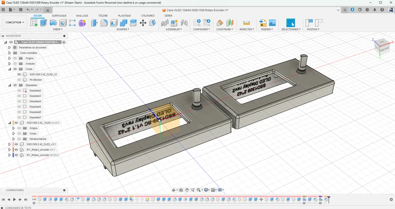The image size is (395, 209).
Task: Click the Measure ruler icon
Action: point(246,23)
